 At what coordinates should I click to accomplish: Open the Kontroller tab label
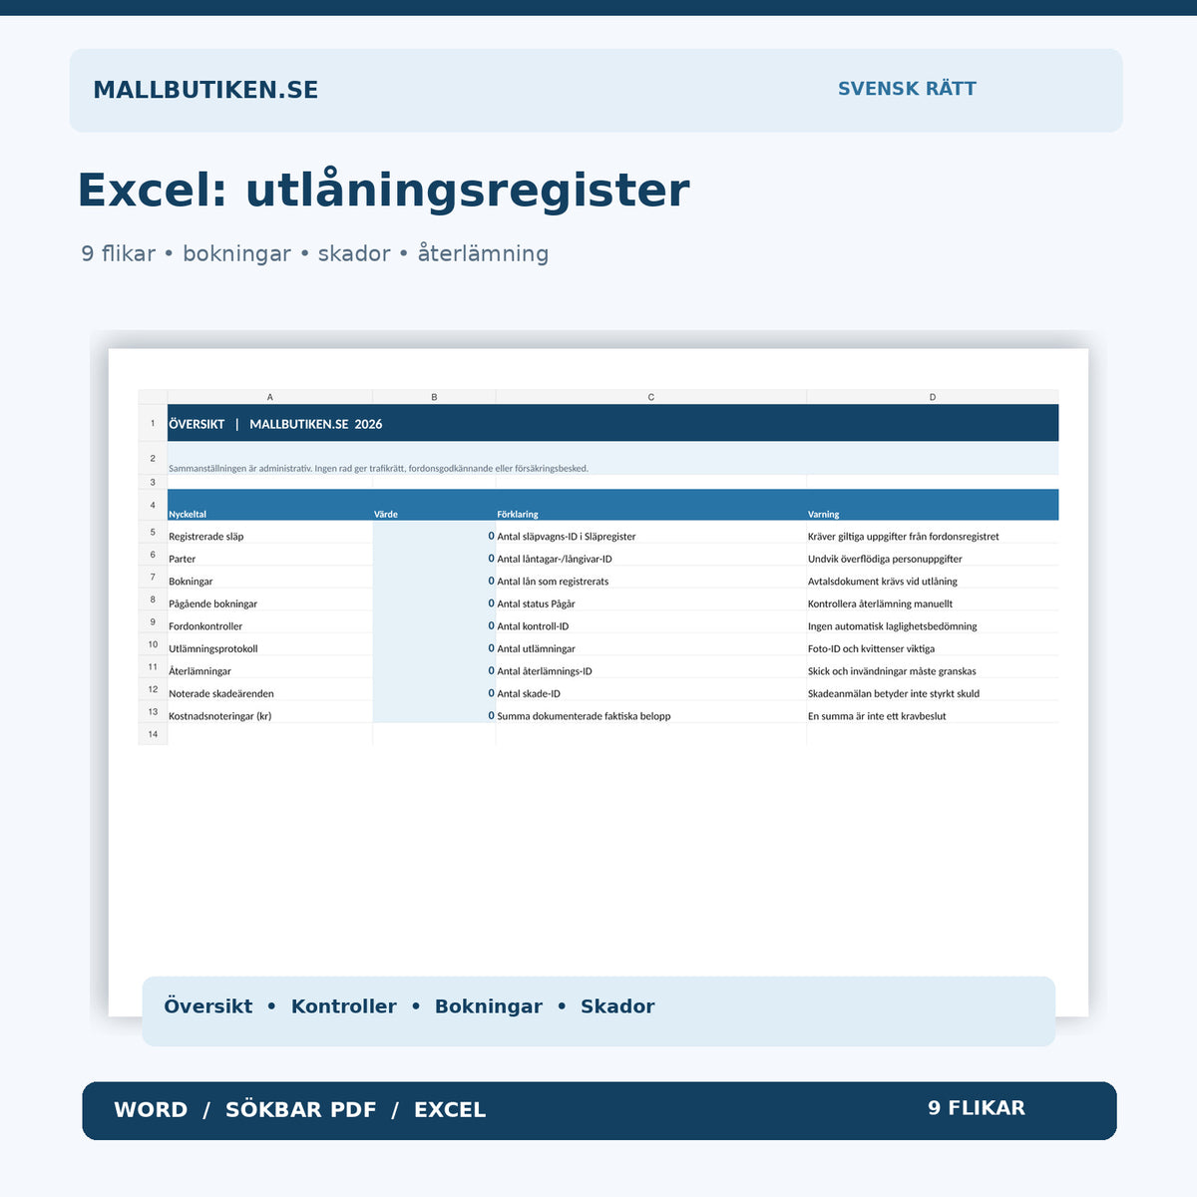click(344, 1006)
